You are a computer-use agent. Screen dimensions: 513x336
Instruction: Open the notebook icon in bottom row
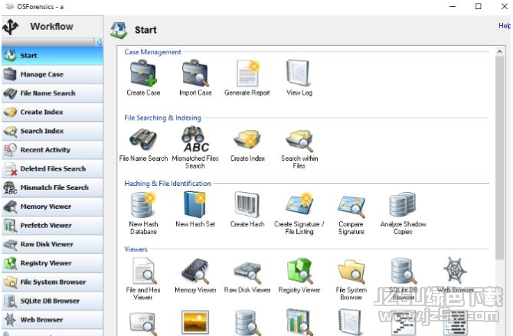coord(350,322)
